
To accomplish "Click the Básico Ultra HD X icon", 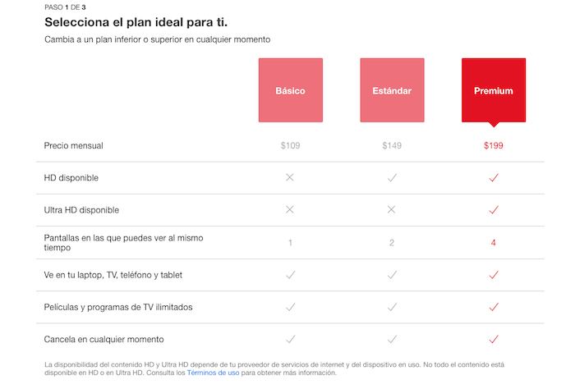I will tap(290, 209).
